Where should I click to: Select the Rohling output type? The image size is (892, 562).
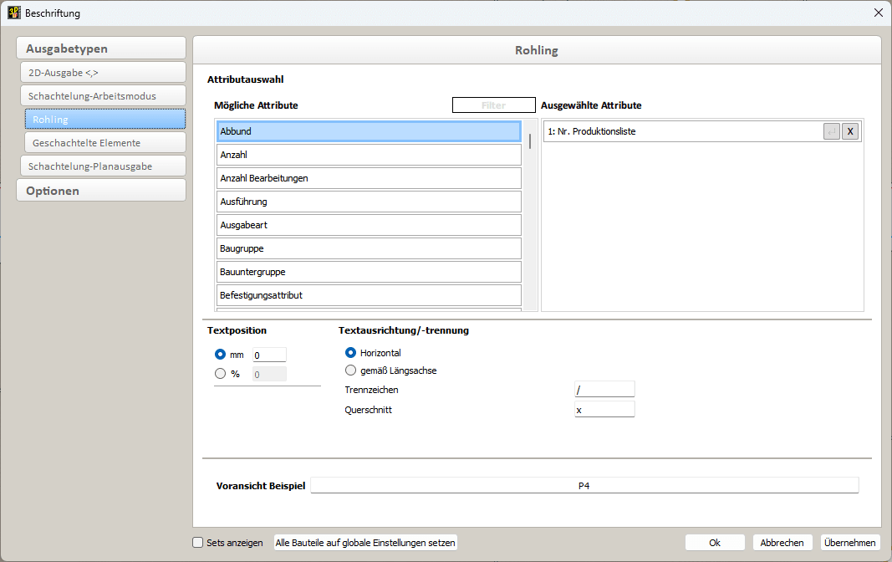click(105, 120)
